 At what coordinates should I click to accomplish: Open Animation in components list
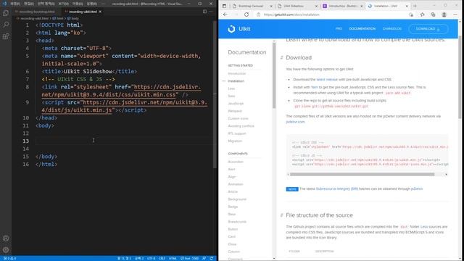coord(236,184)
